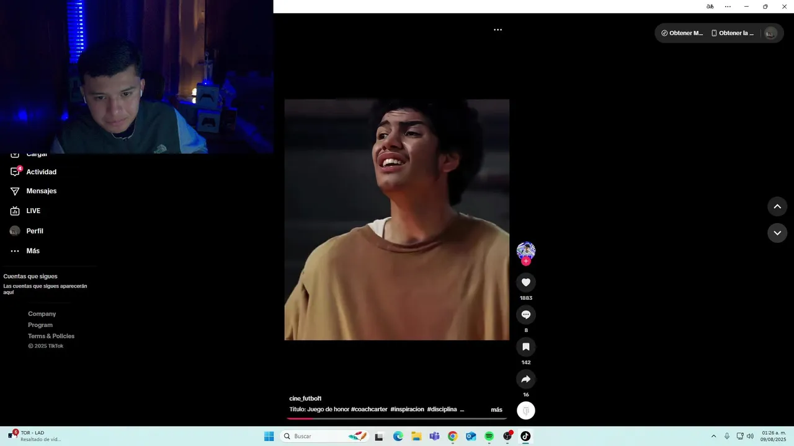Launch Microsoft Edge from the taskbar
The height and width of the screenshot is (446, 794).
pos(398,437)
